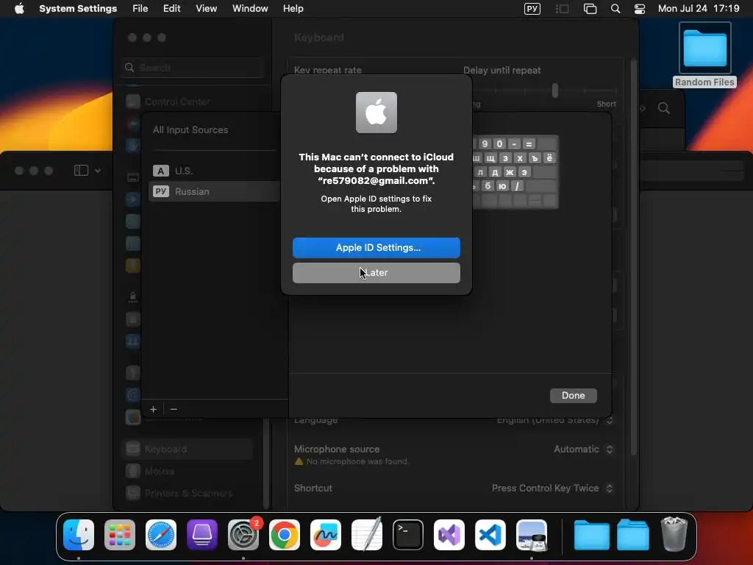
Task: Expand the sidebar view chevron in background window
Action: [x=98, y=171]
